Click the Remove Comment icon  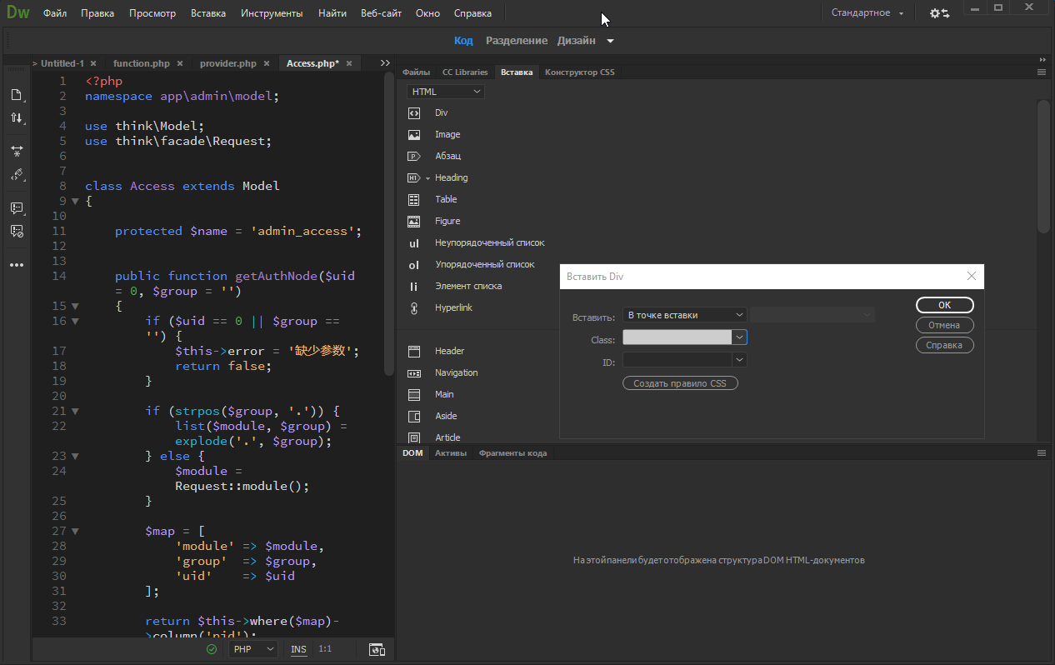(16, 231)
